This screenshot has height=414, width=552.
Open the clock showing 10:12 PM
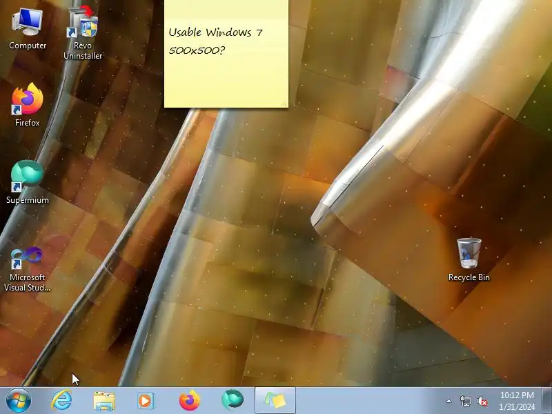pos(517,401)
